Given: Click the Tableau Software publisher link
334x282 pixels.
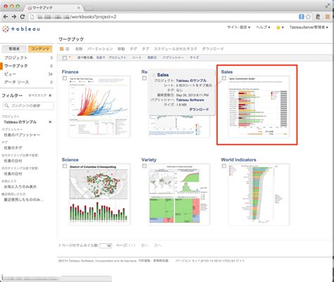Looking at the screenshot, I should (190, 100).
